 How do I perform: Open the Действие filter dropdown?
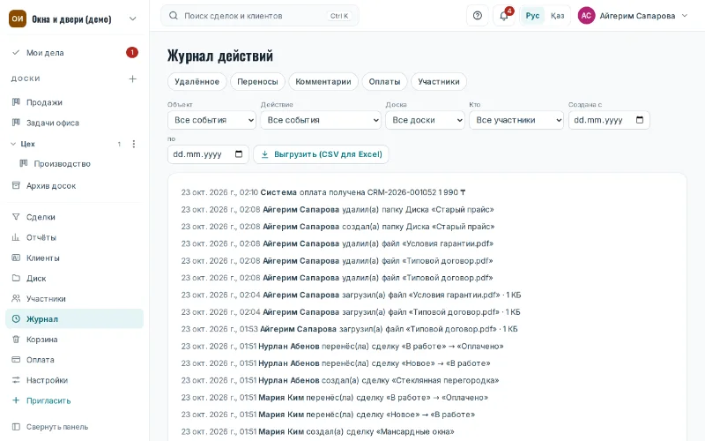[321, 120]
